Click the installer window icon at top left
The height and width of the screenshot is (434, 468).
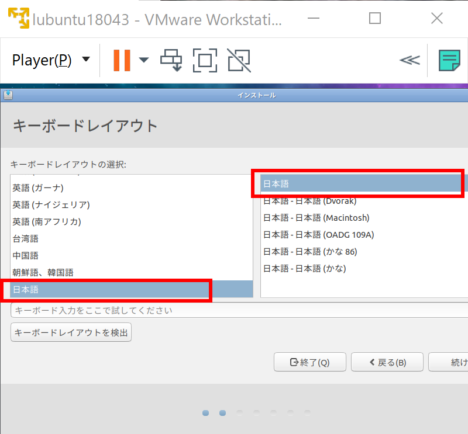pyautogui.click(x=8, y=95)
